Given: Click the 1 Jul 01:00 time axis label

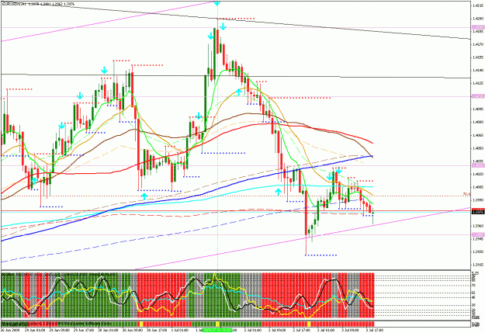Looking at the screenshot, I should [x=180, y=330].
